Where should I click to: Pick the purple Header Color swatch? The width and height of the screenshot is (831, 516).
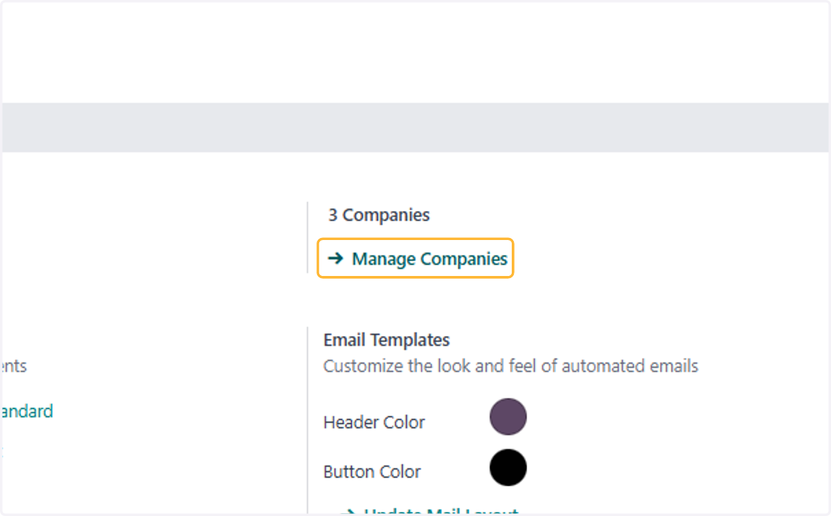coord(508,417)
